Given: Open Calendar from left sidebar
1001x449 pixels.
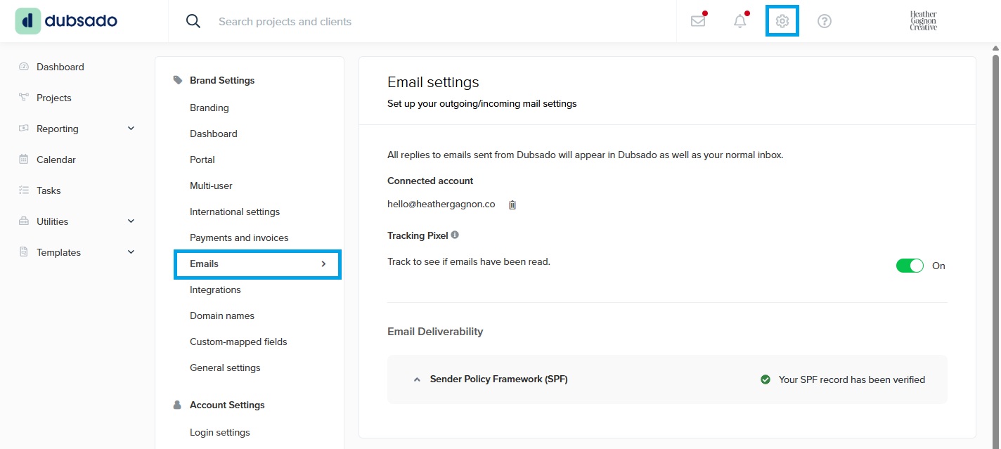Looking at the screenshot, I should point(56,160).
